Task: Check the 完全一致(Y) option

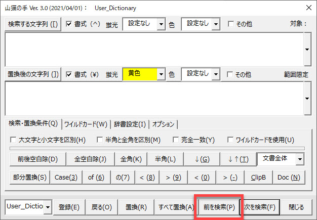Action: (176, 140)
